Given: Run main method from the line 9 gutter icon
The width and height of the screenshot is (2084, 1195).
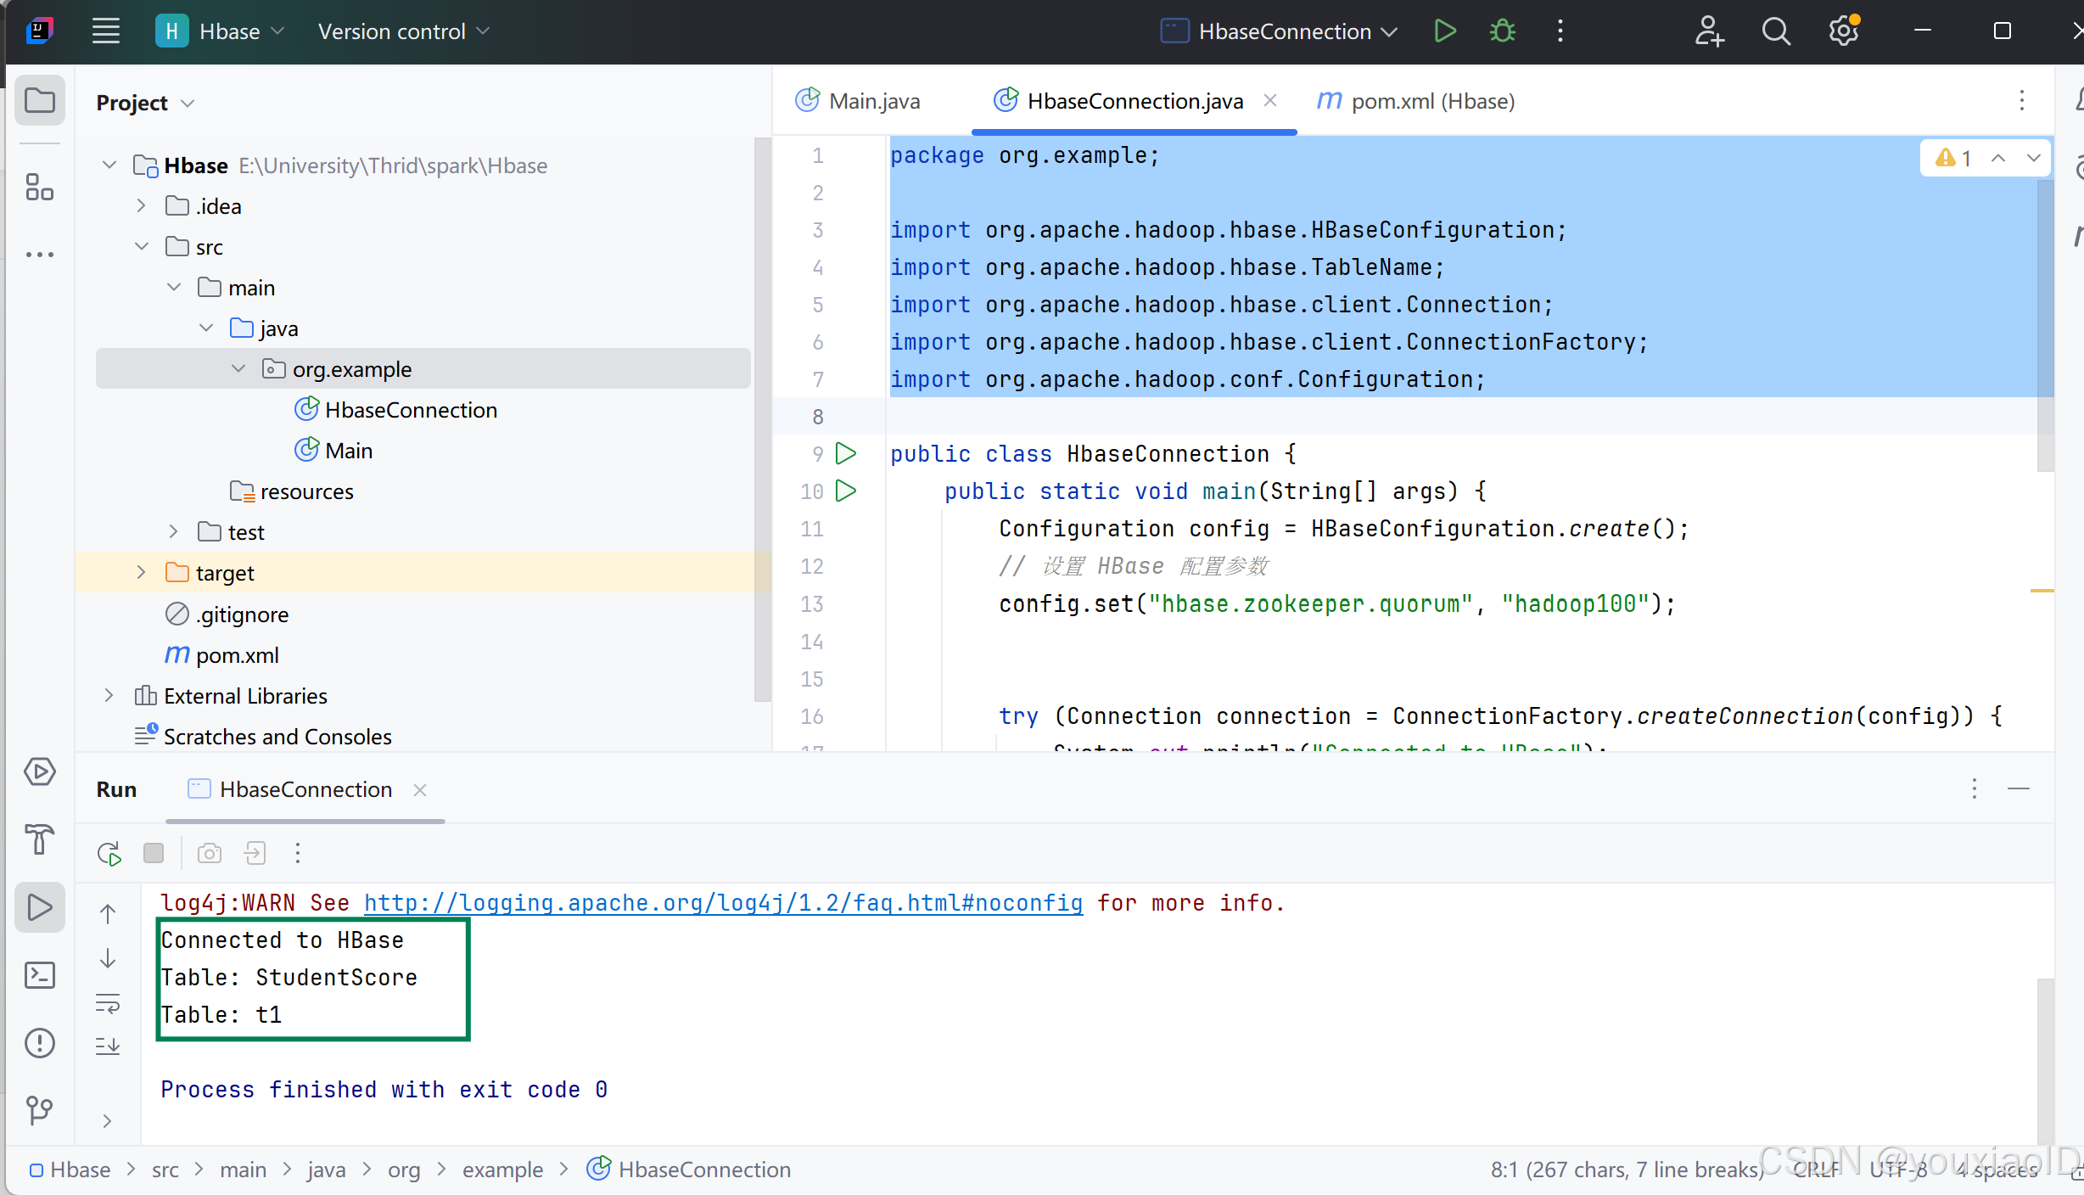Looking at the screenshot, I should (x=846, y=454).
